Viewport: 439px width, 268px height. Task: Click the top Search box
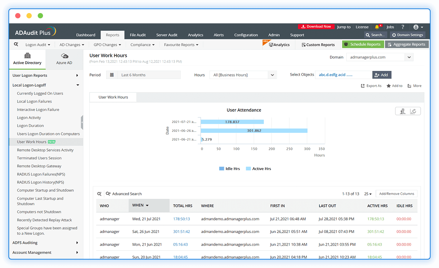(x=376, y=35)
